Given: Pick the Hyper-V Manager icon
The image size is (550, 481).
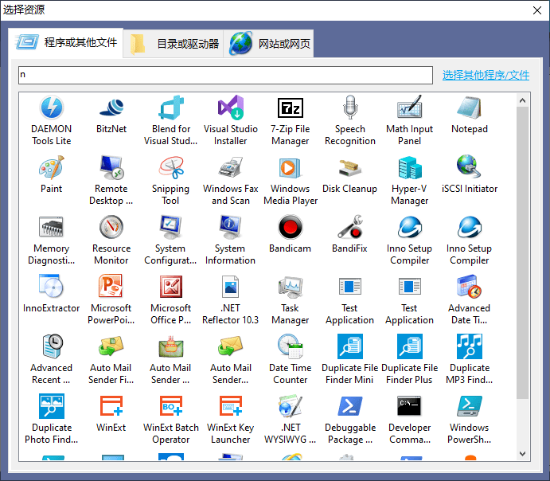Looking at the screenshot, I should [409, 167].
